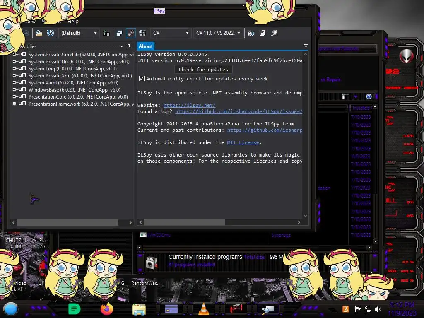The height and width of the screenshot is (318, 424).
Task: Open the card-shaped app on taskbar
Action: point(171,309)
